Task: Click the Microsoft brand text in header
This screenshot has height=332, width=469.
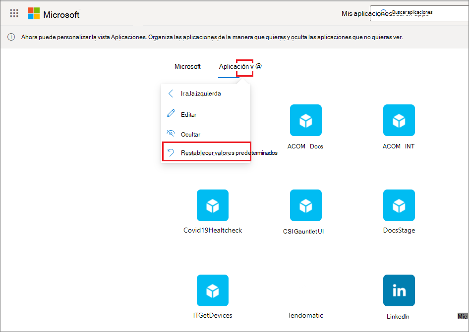Action: coord(61,15)
